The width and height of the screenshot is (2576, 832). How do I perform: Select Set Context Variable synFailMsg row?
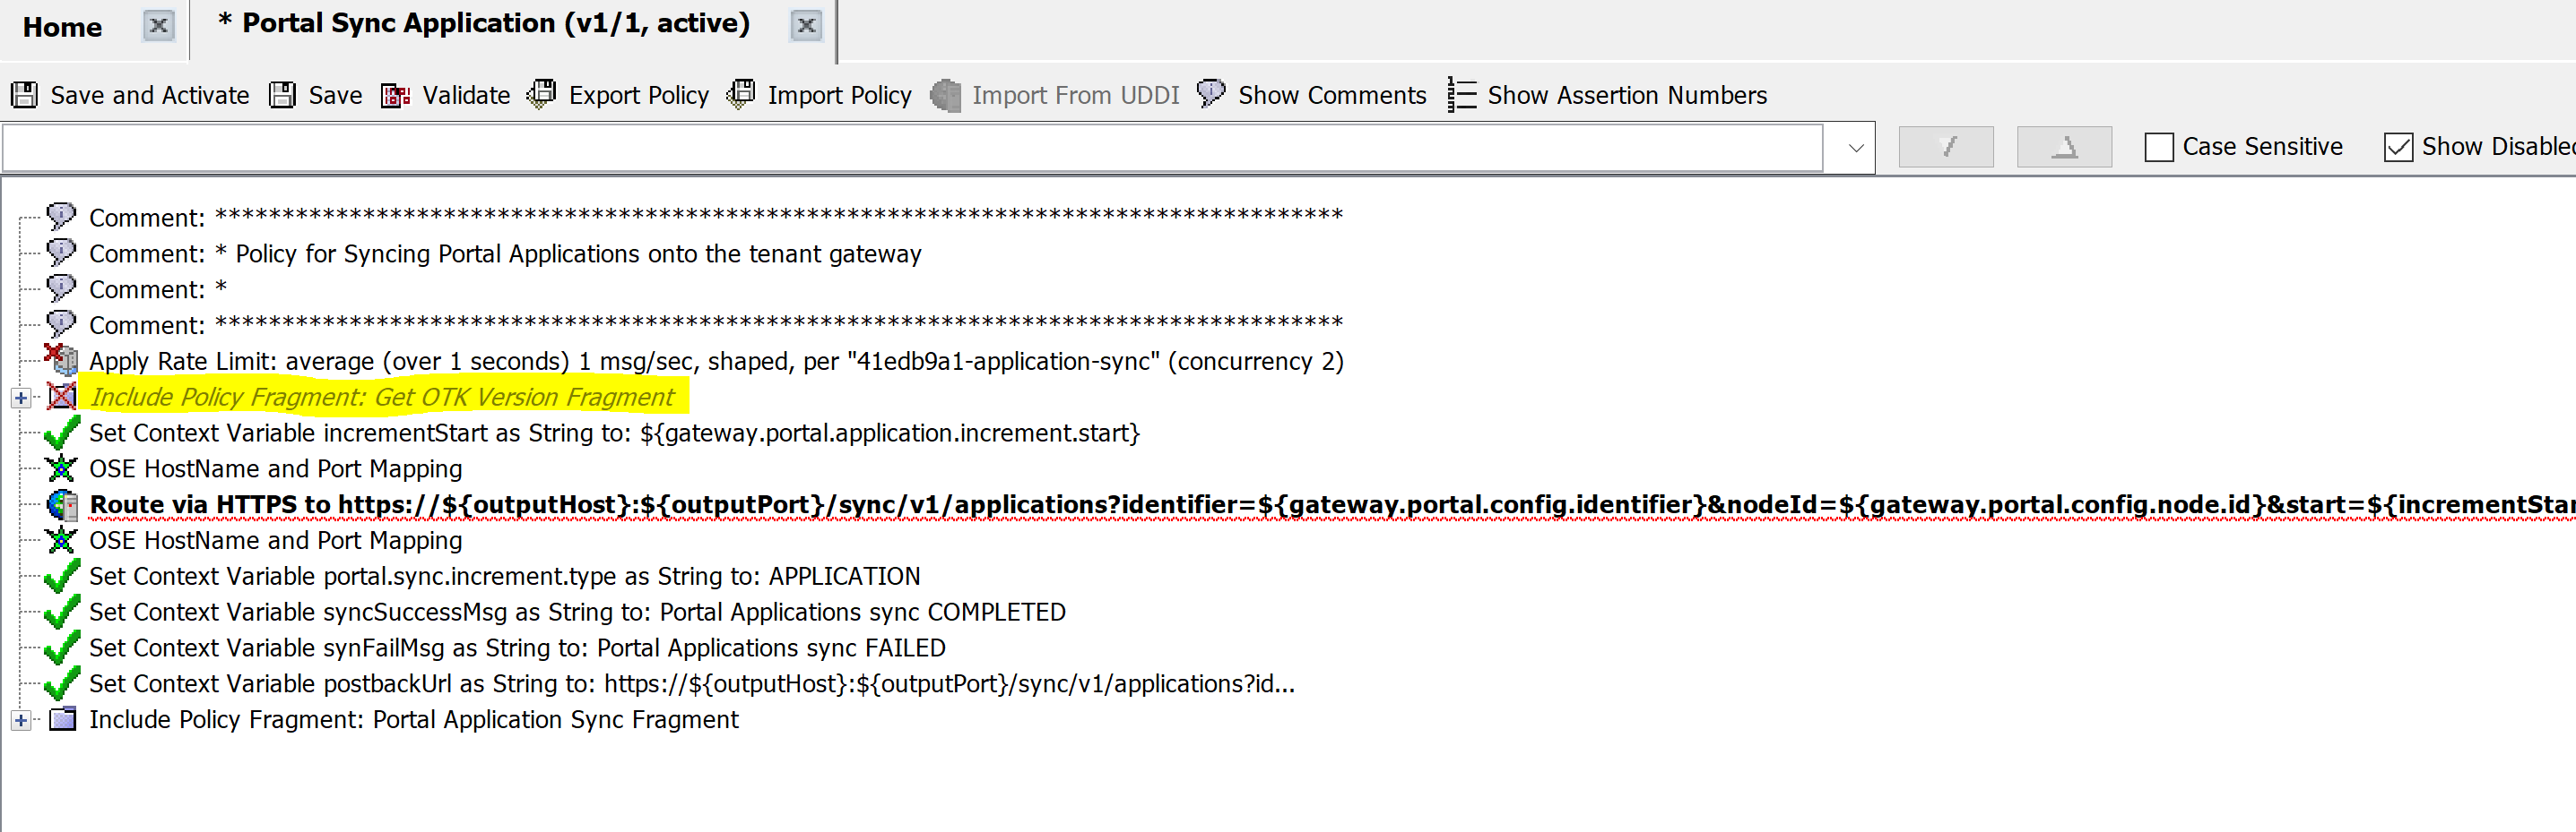[517, 648]
